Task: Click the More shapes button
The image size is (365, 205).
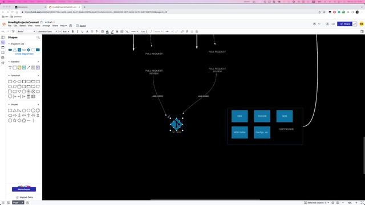Action: coord(24,189)
